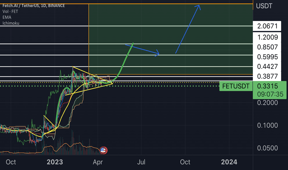Click the US economic event flag icon
This screenshot has height=170, width=288.
(x=104, y=150)
